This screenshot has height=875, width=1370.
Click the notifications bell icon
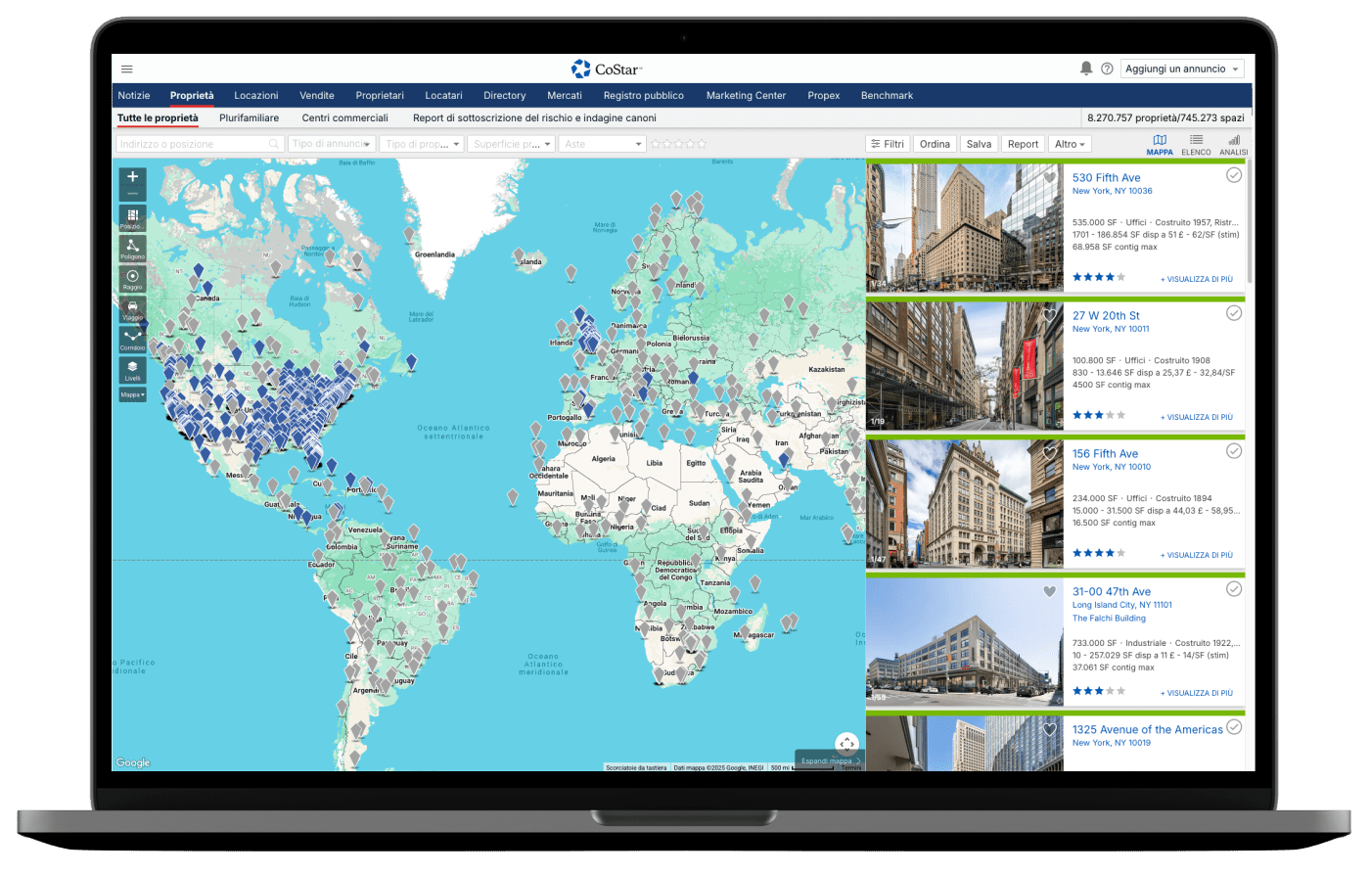coord(1085,69)
